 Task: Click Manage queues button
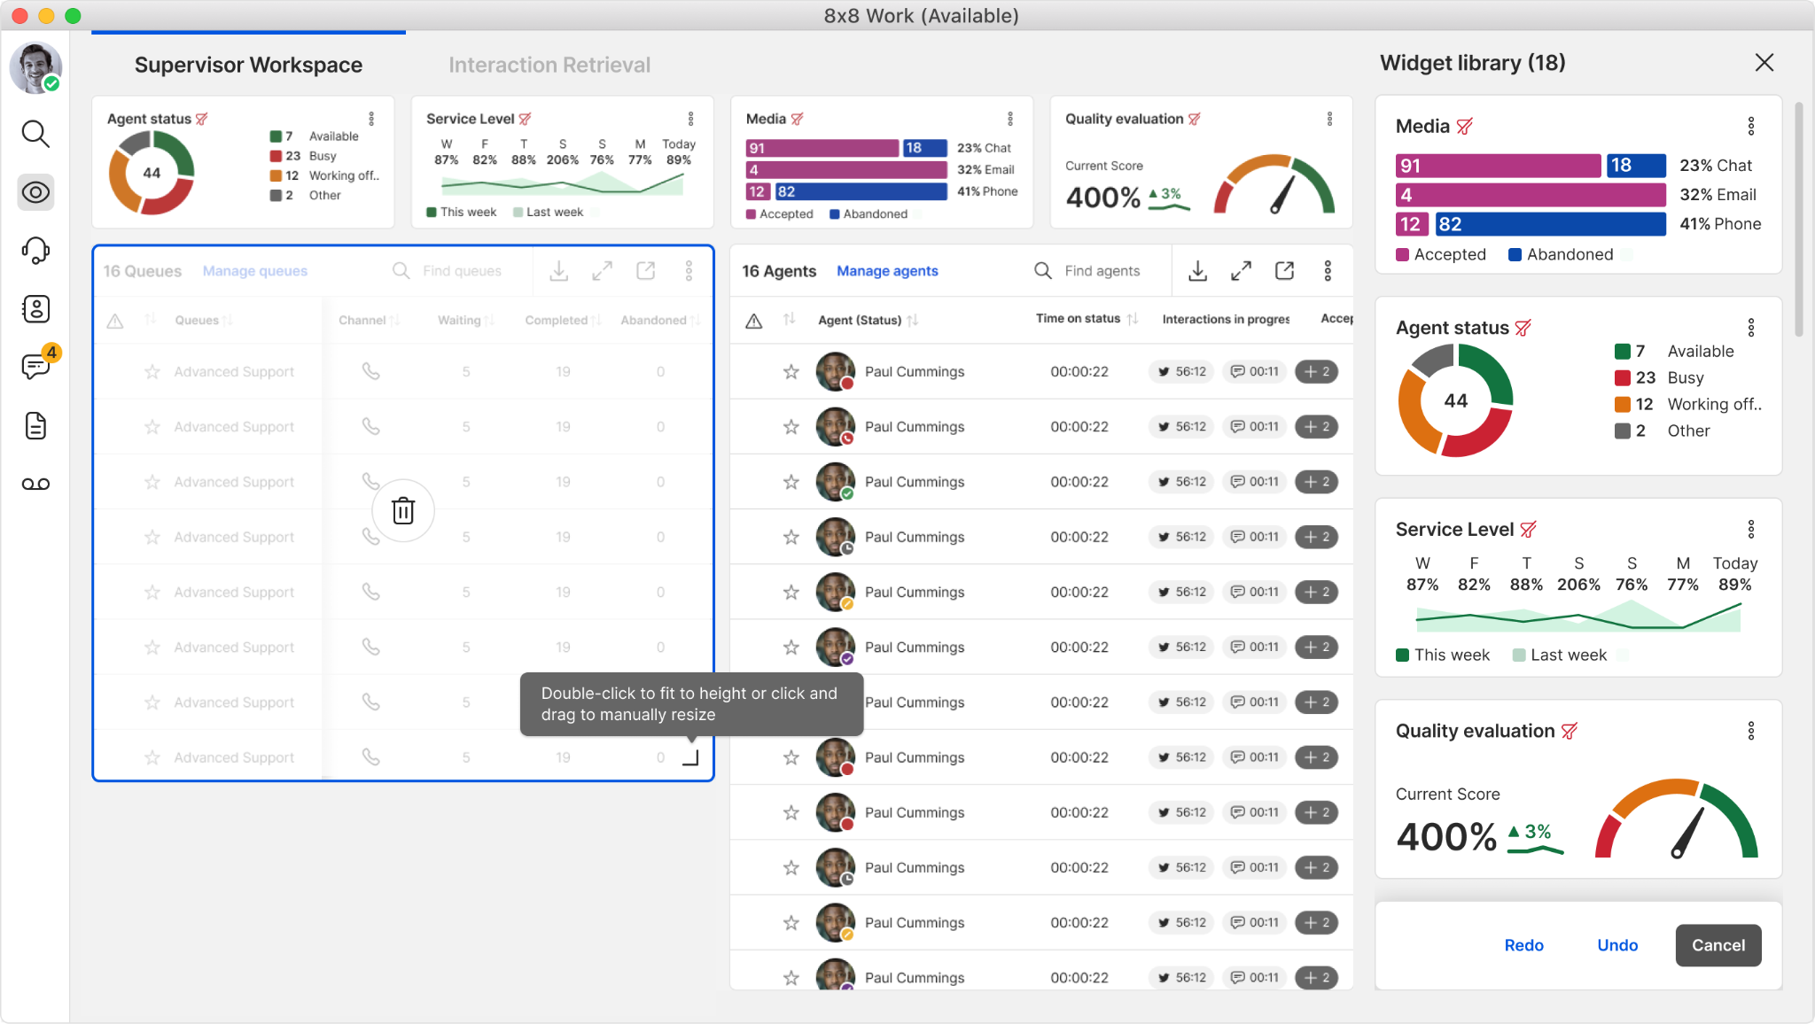point(255,270)
